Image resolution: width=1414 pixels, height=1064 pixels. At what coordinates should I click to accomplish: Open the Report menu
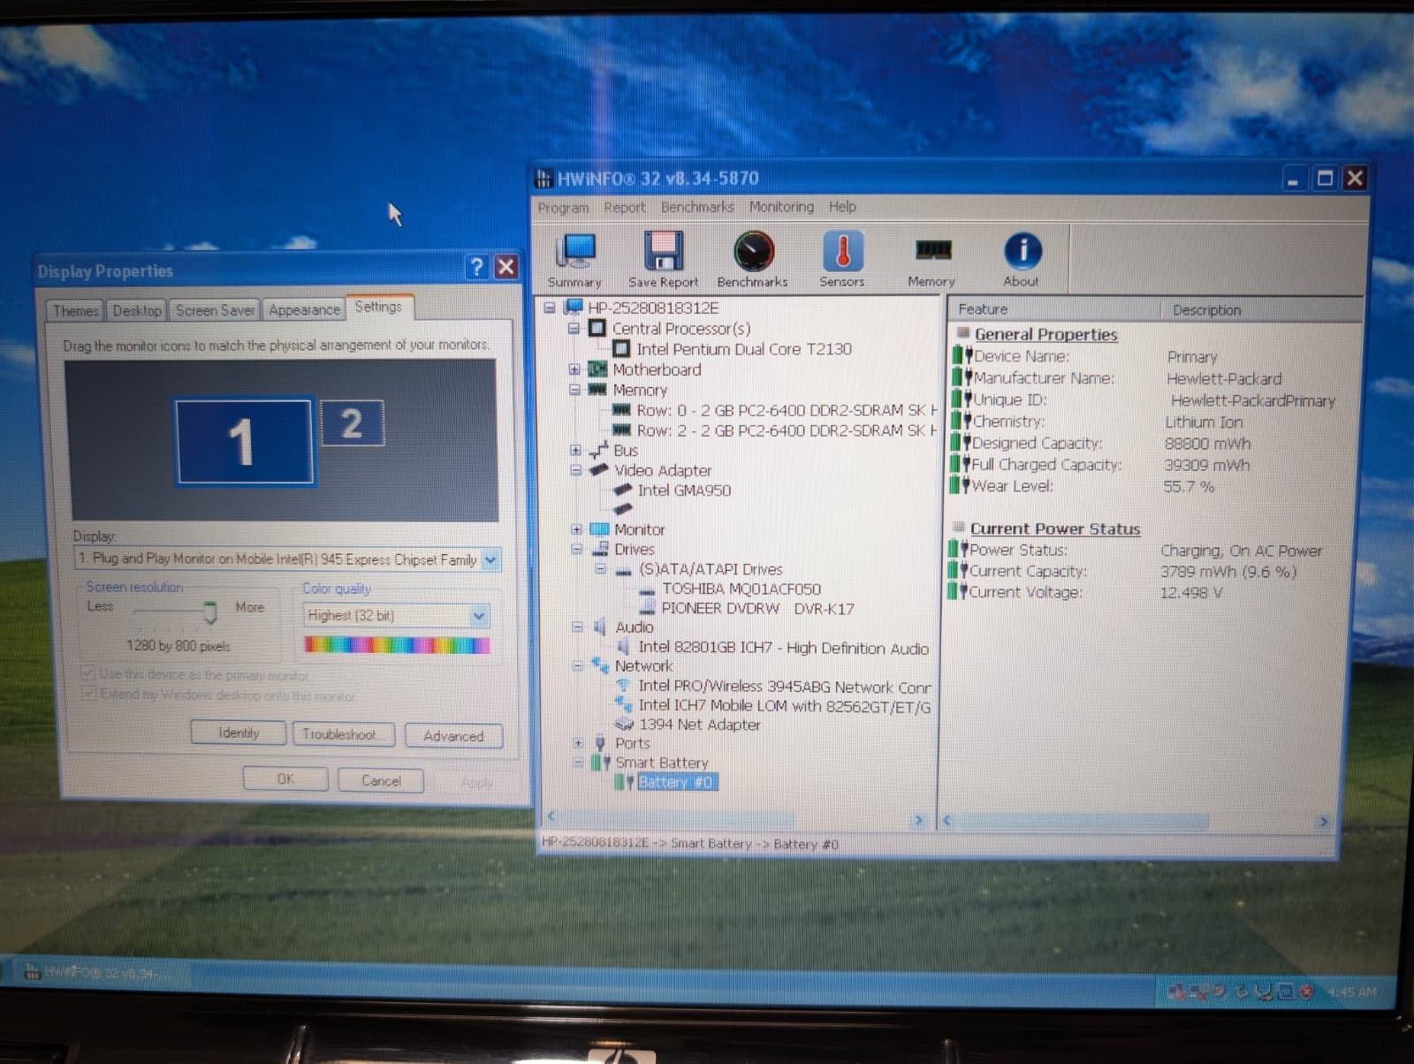pos(625,207)
